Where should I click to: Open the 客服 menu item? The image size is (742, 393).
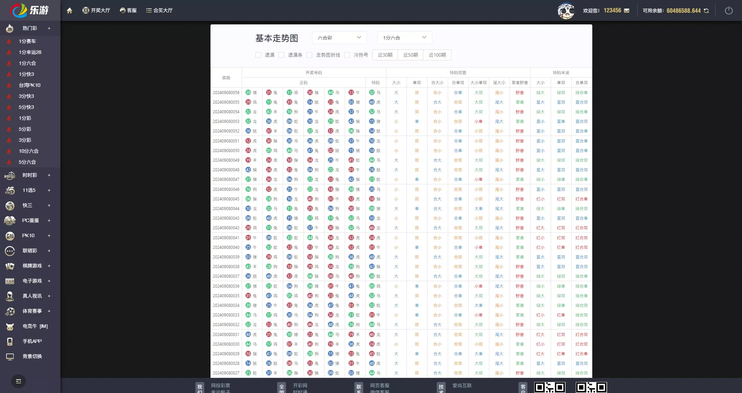coord(128,10)
